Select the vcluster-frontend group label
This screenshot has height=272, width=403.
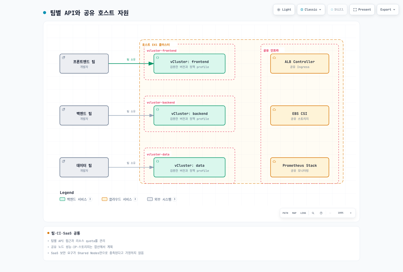coord(162,51)
